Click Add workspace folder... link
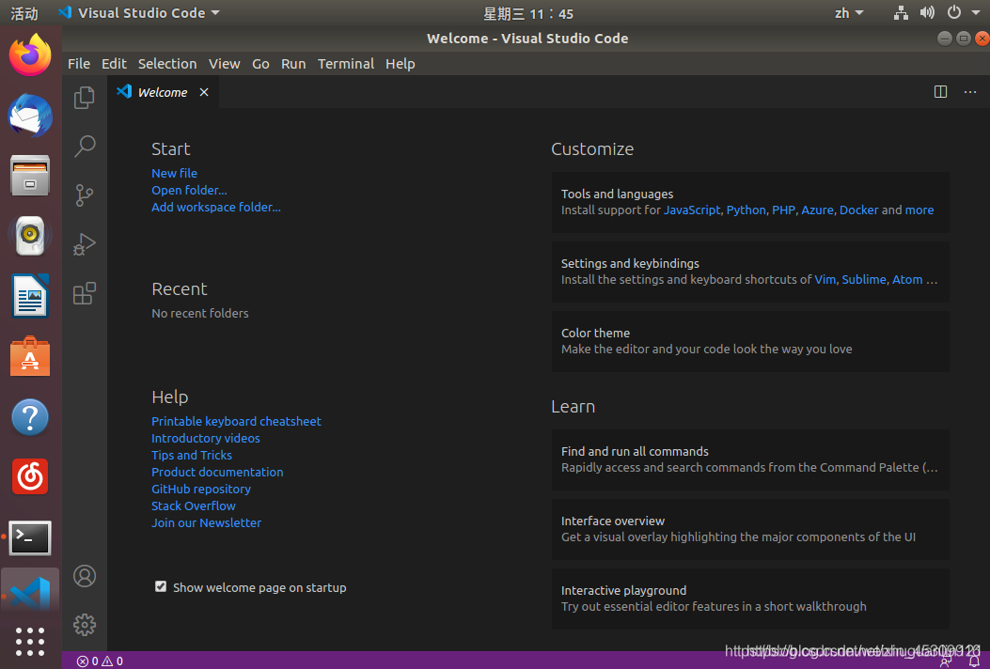Image resolution: width=990 pixels, height=669 pixels. [216, 207]
